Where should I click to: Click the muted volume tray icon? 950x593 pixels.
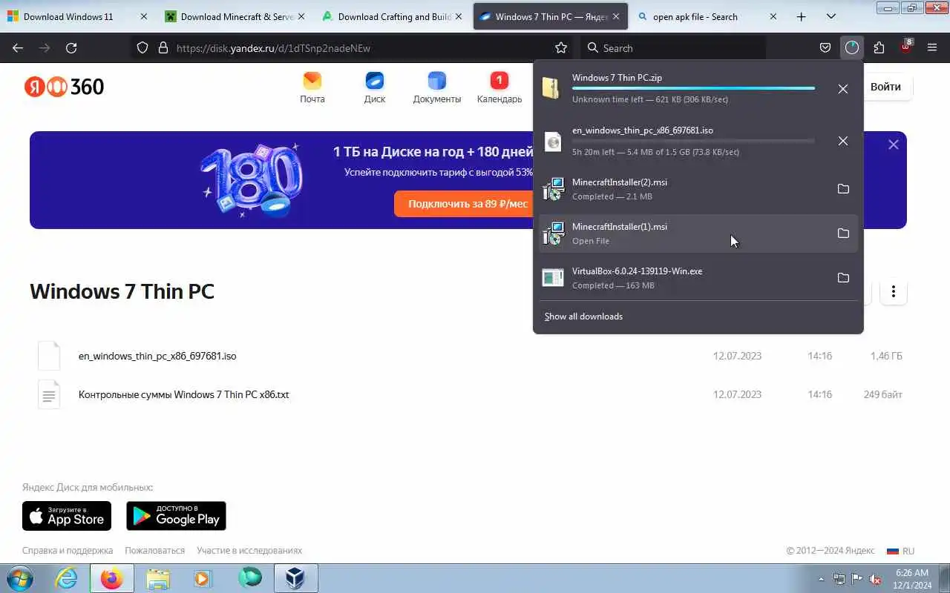pyautogui.click(x=876, y=578)
